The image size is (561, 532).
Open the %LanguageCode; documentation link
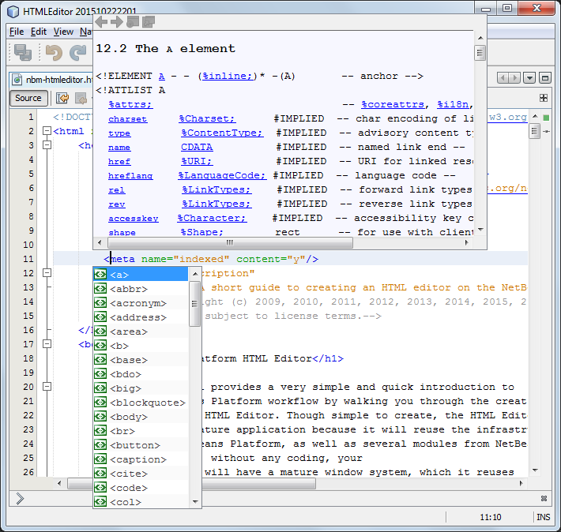click(x=222, y=176)
